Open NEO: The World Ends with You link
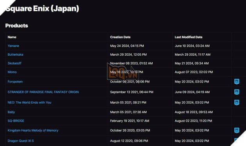Image resolution: width=246 pixels, height=146 pixels. [x=29, y=102]
